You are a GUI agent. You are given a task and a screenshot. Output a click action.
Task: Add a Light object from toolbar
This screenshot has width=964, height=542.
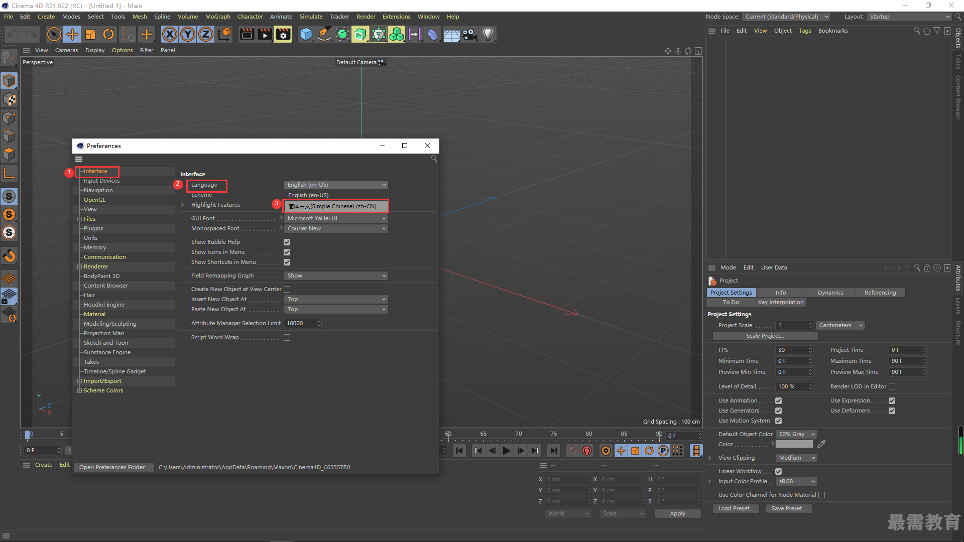(488, 34)
